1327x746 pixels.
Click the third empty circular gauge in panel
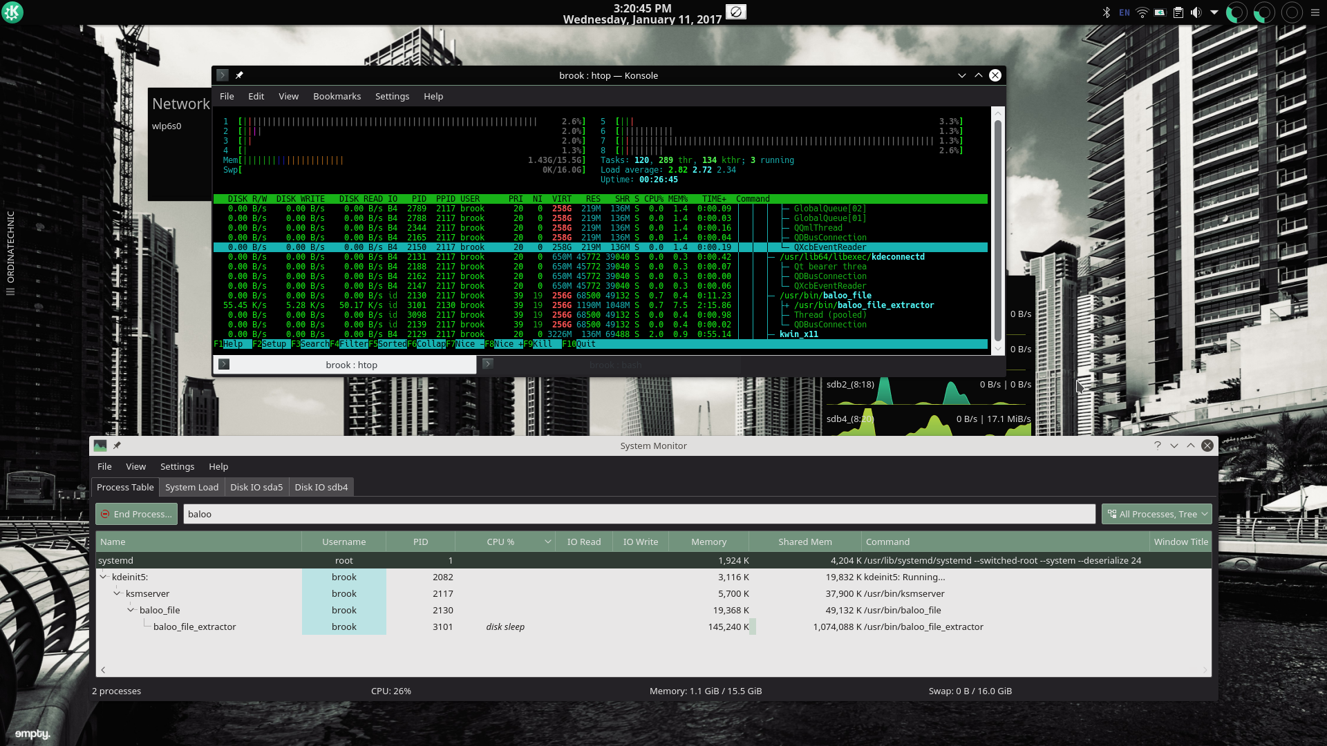[x=1292, y=12]
